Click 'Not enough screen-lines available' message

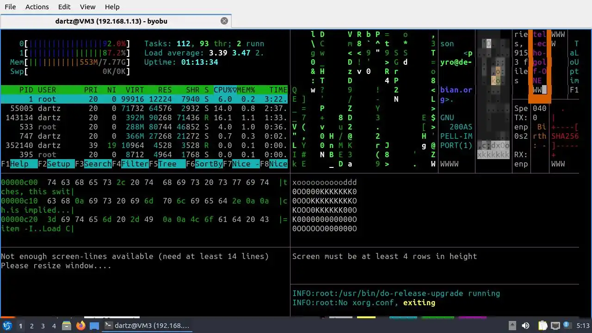135,256
